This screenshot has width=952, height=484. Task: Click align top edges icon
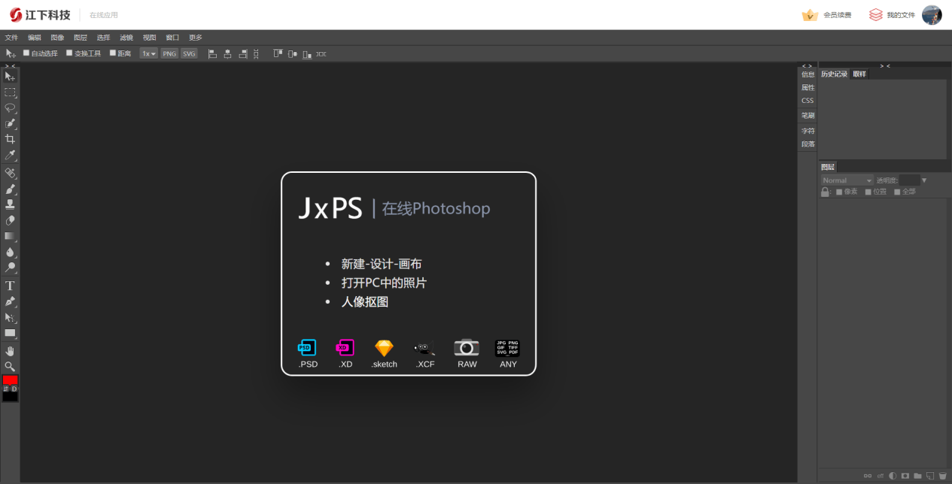[x=278, y=54]
